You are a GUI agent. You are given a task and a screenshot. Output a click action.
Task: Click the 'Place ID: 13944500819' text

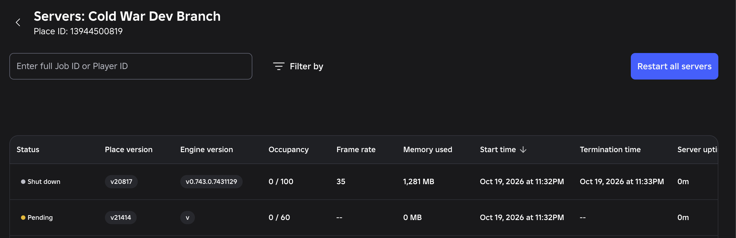(x=78, y=31)
